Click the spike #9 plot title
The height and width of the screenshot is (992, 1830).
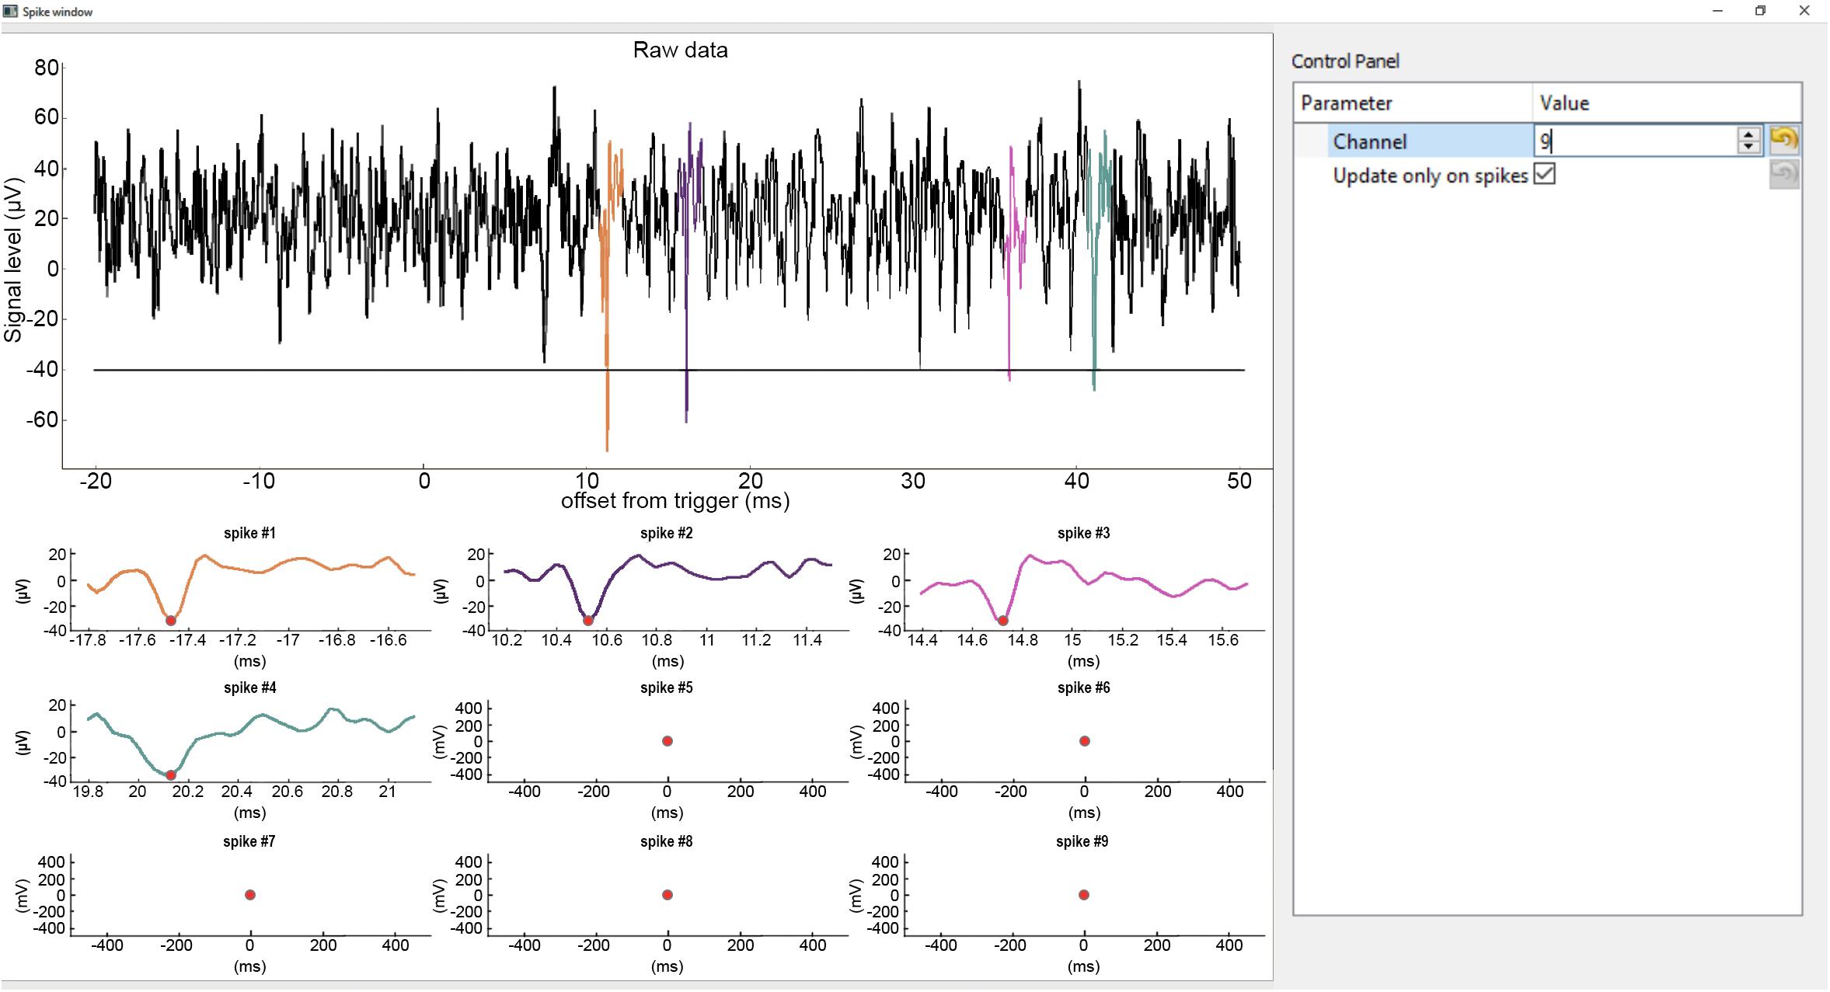coord(1082,841)
